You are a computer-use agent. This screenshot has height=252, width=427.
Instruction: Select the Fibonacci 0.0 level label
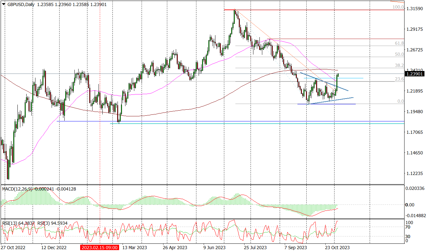pos(401,101)
